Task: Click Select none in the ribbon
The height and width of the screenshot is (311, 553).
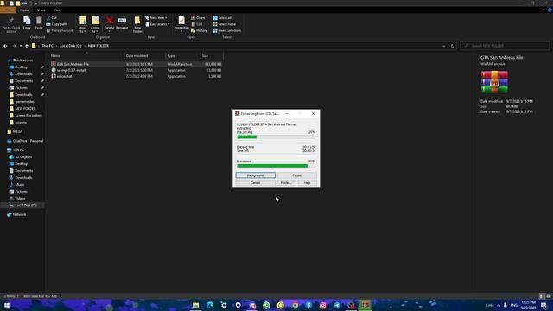Action: pos(224,24)
